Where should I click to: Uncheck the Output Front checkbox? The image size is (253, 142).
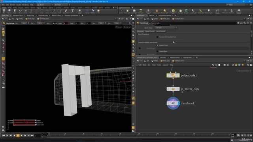[157, 45]
